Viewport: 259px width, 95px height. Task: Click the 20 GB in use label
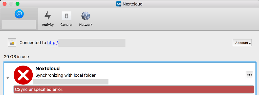[x=16, y=57]
